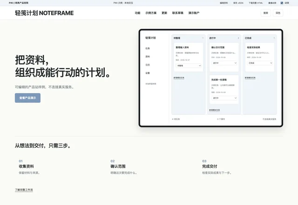Screen dimensions: 298x205
Task: Switch to dark mode with 深色 button
Action: coord(278,13)
